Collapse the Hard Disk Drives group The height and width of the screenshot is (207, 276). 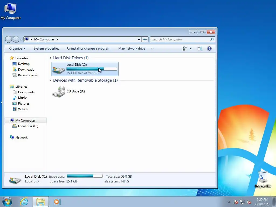pos(50,58)
